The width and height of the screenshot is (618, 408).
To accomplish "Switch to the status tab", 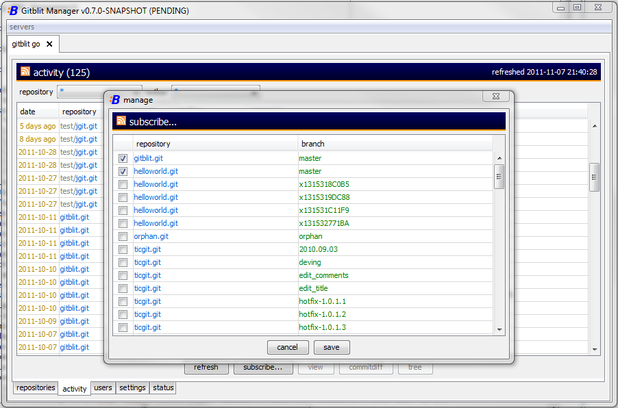I will point(163,387).
